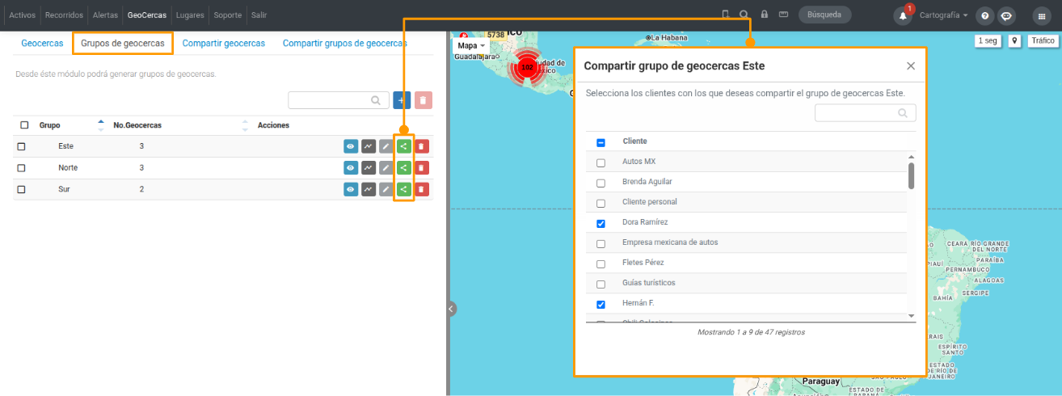Click the Búsqueda button

pos(825,15)
